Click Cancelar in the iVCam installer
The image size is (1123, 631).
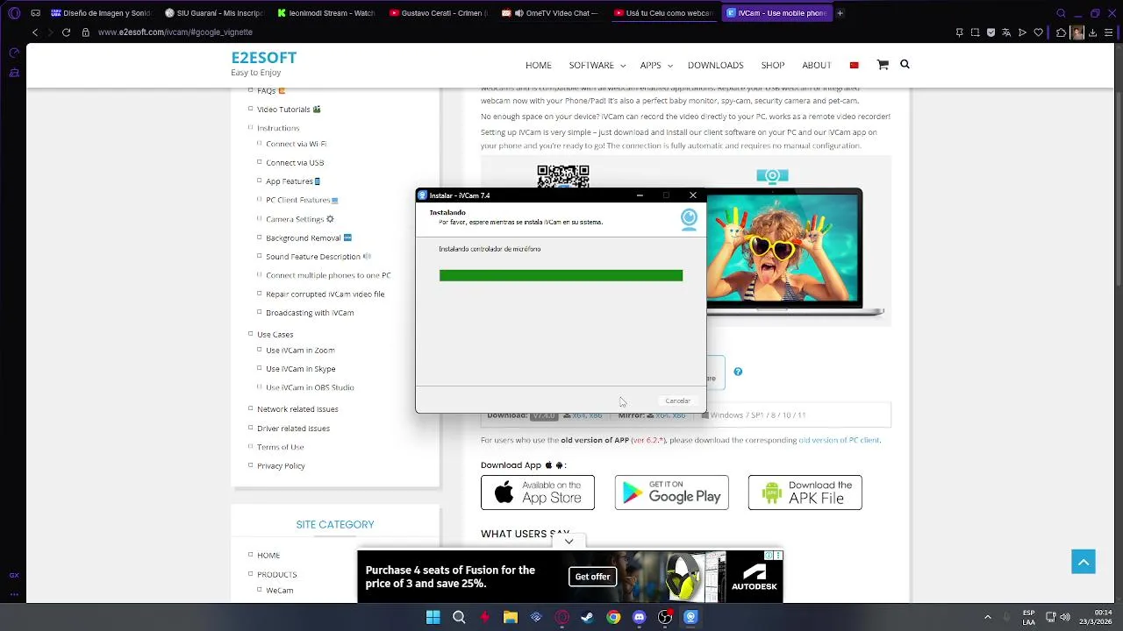coord(677,401)
